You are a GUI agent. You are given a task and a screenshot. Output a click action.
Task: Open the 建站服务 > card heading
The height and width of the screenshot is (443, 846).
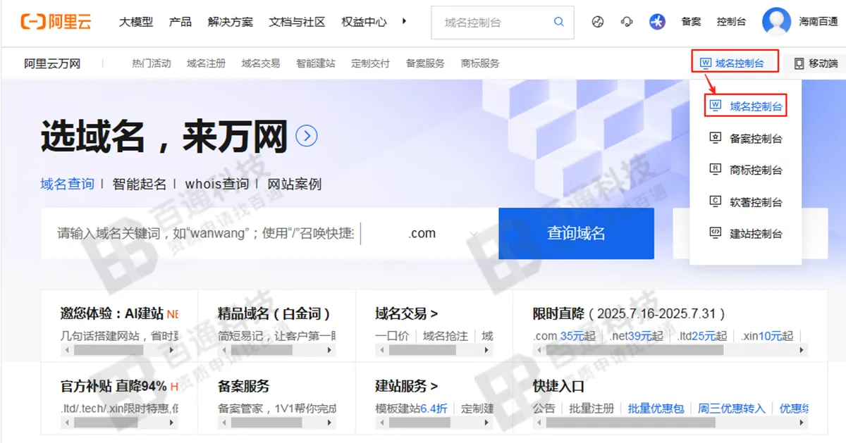point(407,386)
